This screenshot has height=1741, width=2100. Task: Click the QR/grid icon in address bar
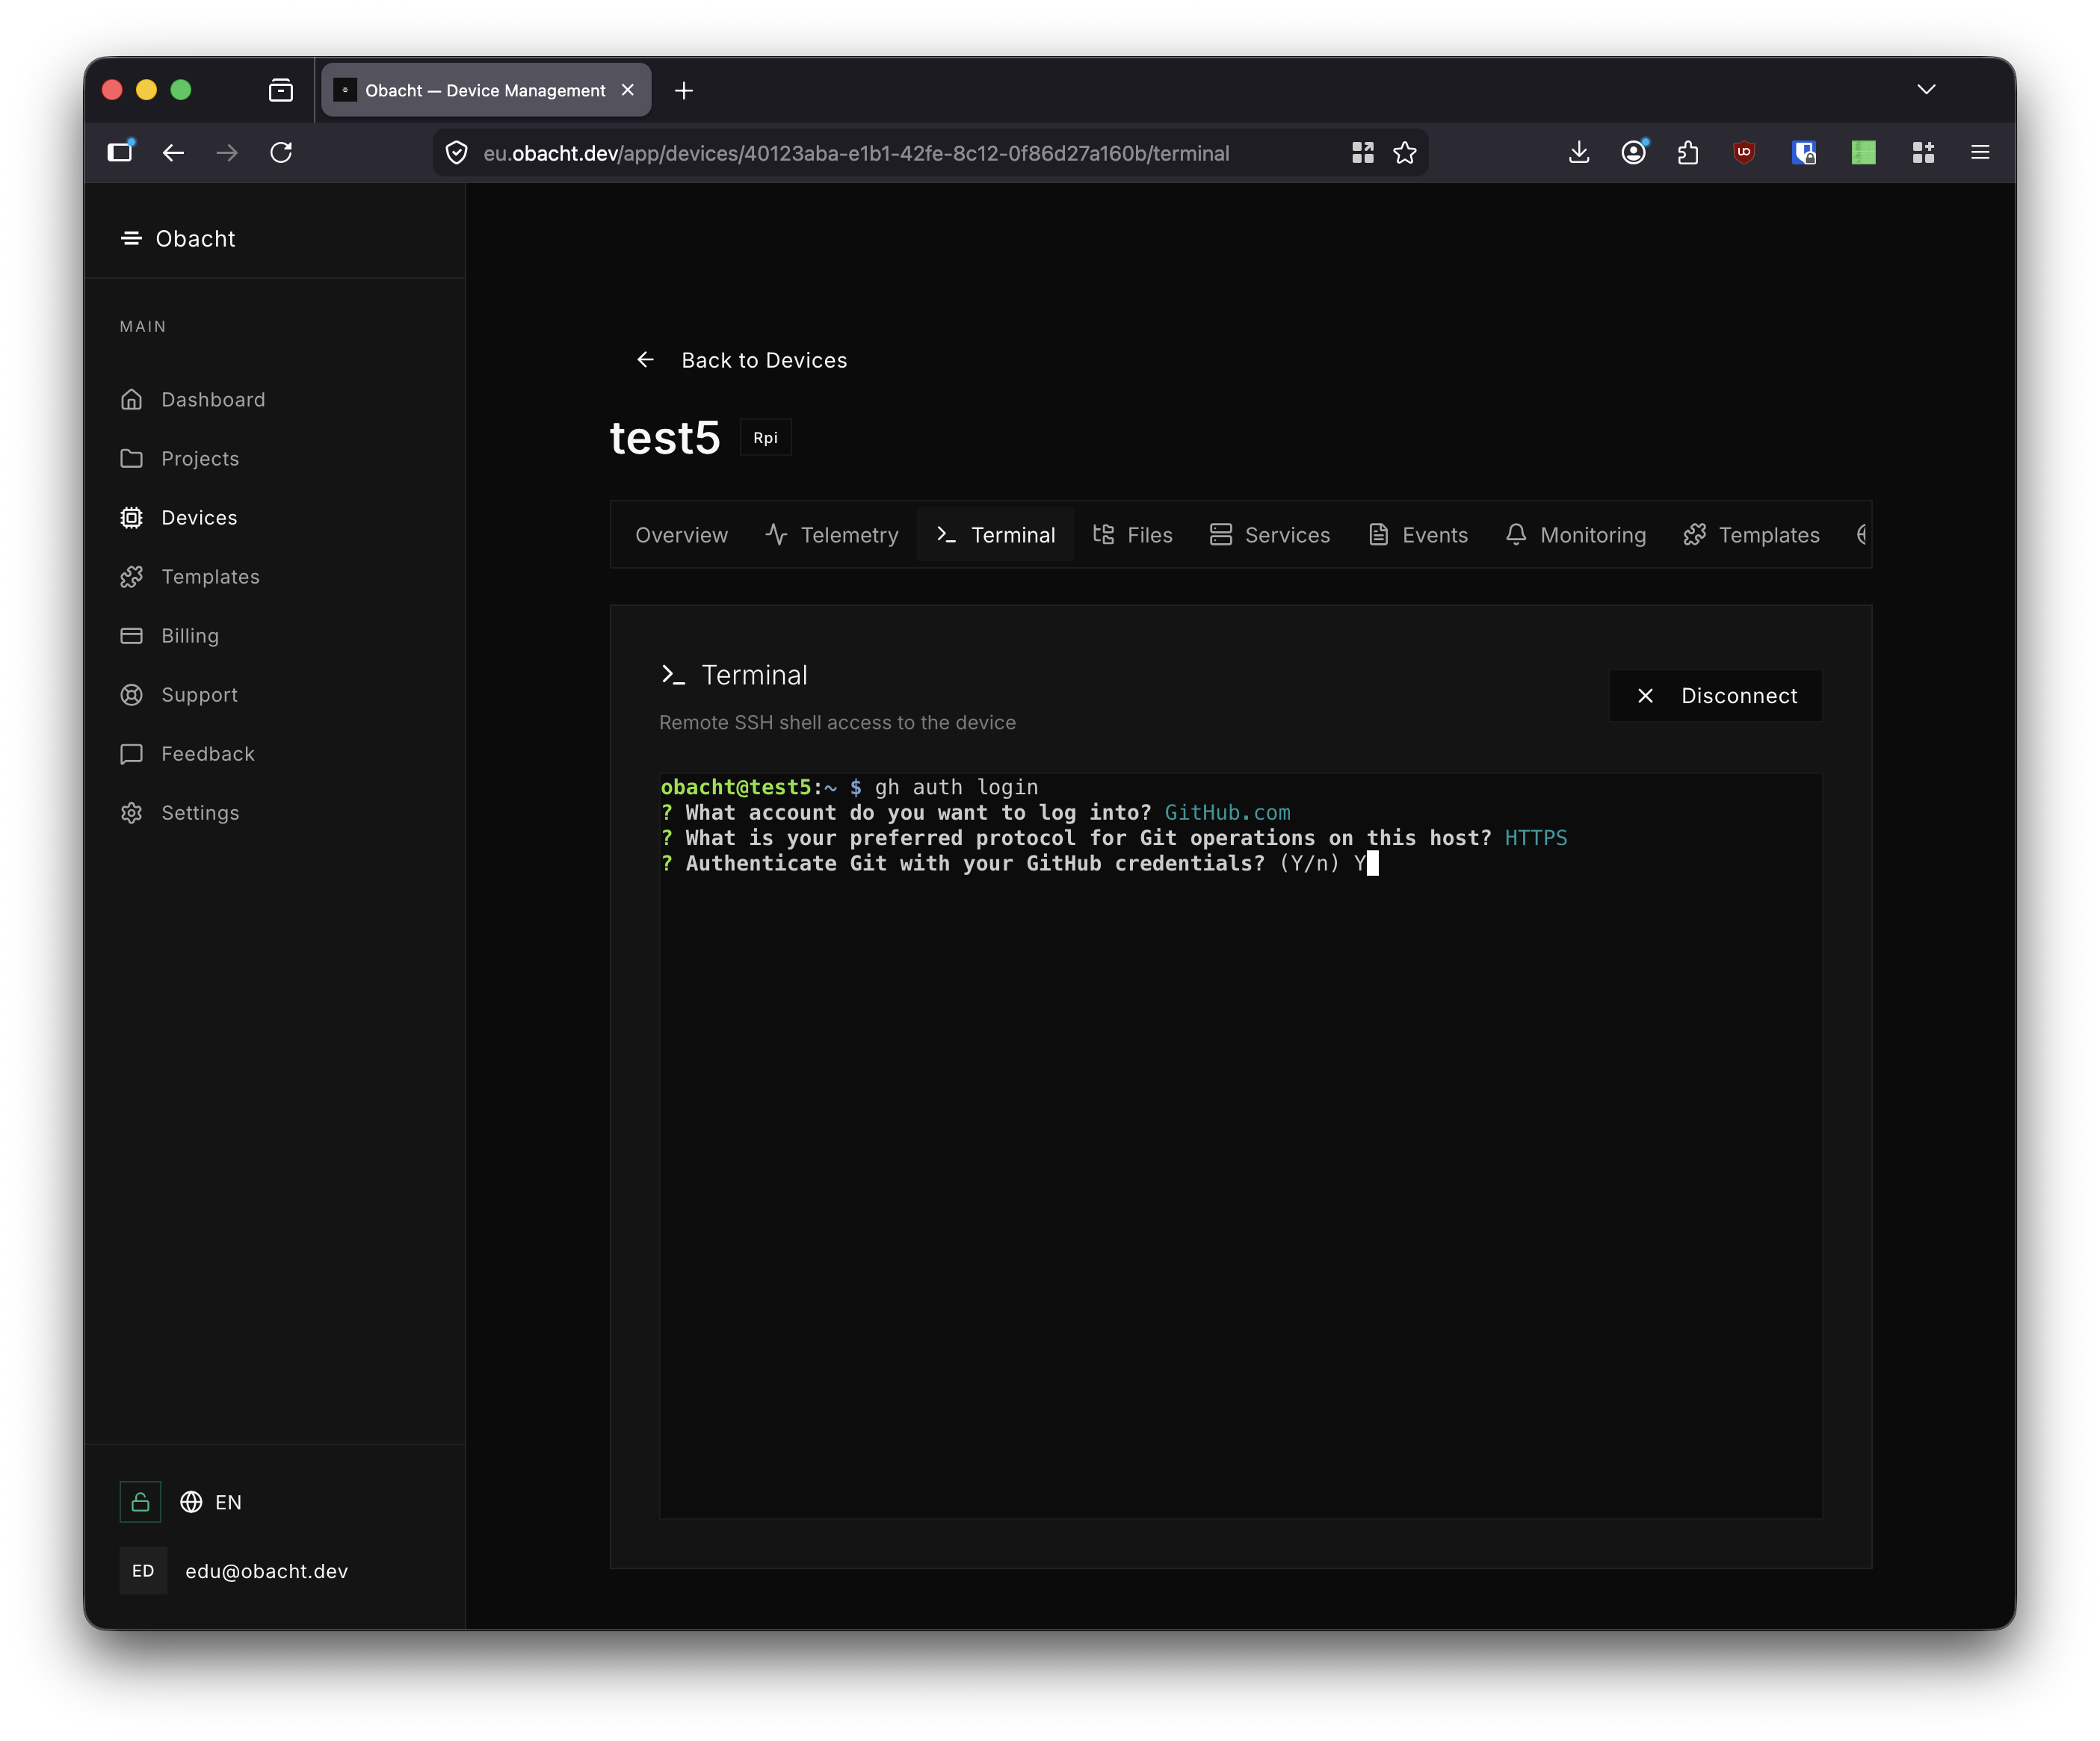[1363, 153]
